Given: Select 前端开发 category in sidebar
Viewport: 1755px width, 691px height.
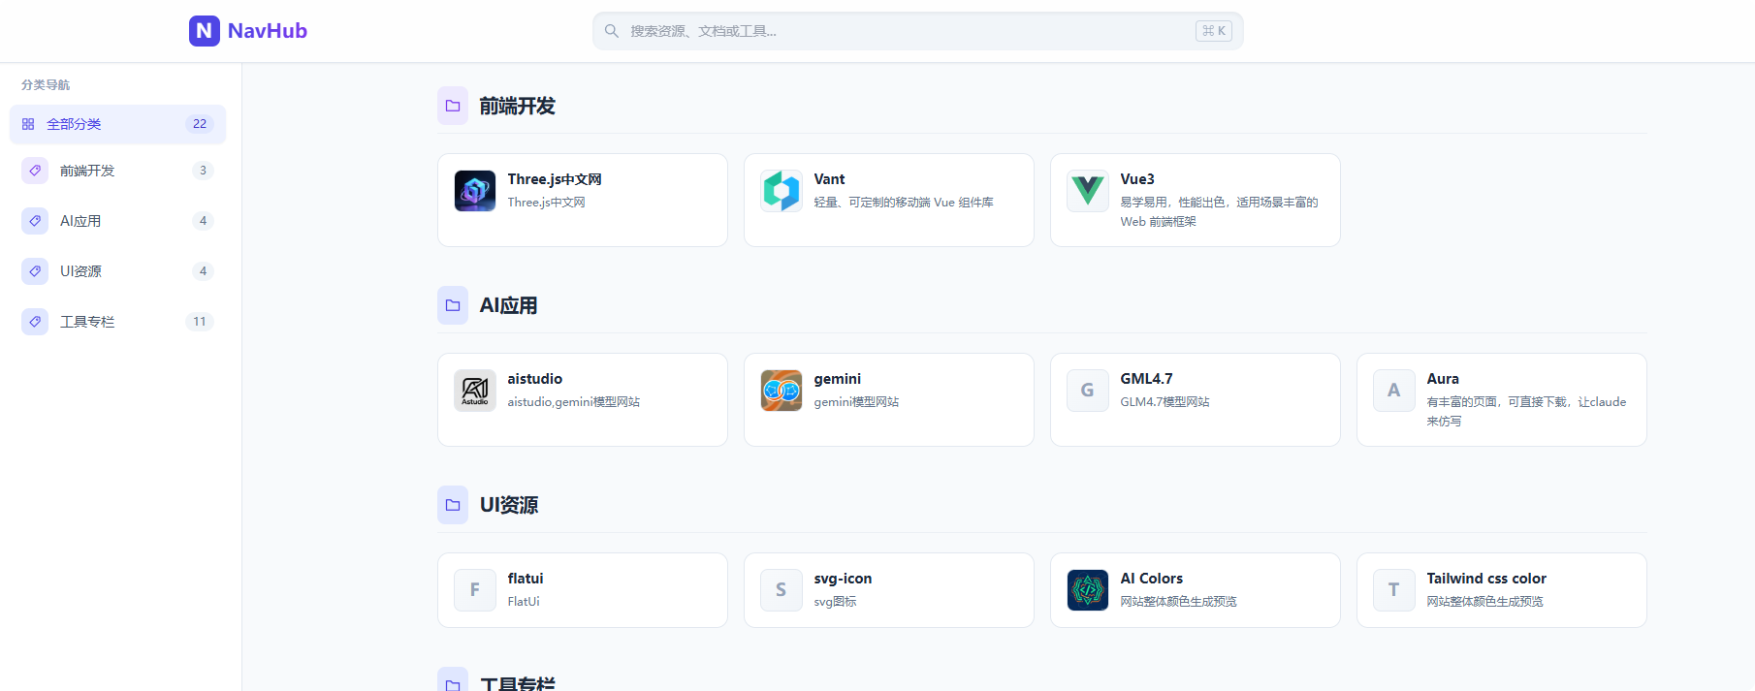Looking at the screenshot, I should pos(117,171).
